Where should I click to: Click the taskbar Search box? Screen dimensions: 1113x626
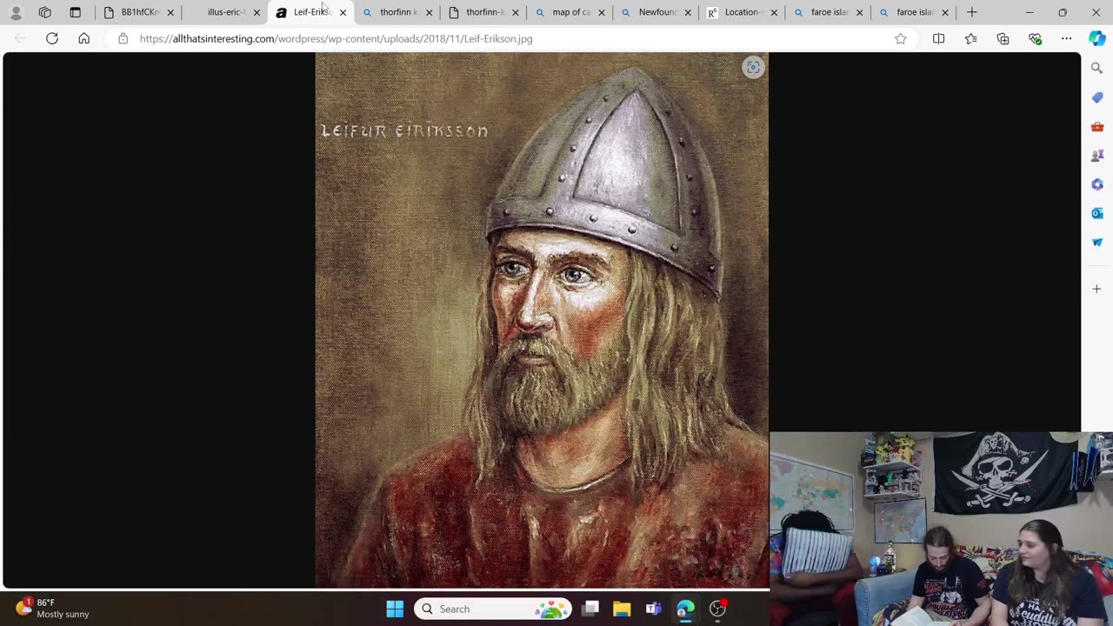pos(493,609)
